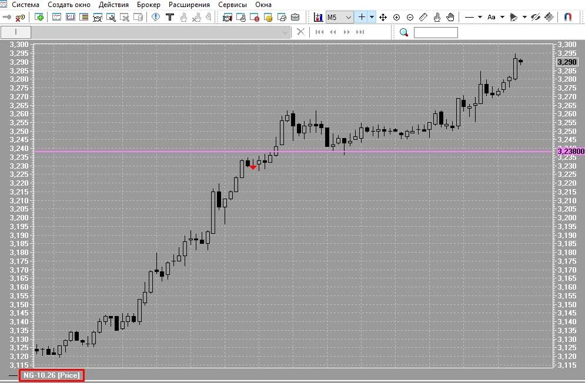This screenshot has height=383, width=585.
Task: Select the open hand pan tool
Action: [x=451, y=17]
